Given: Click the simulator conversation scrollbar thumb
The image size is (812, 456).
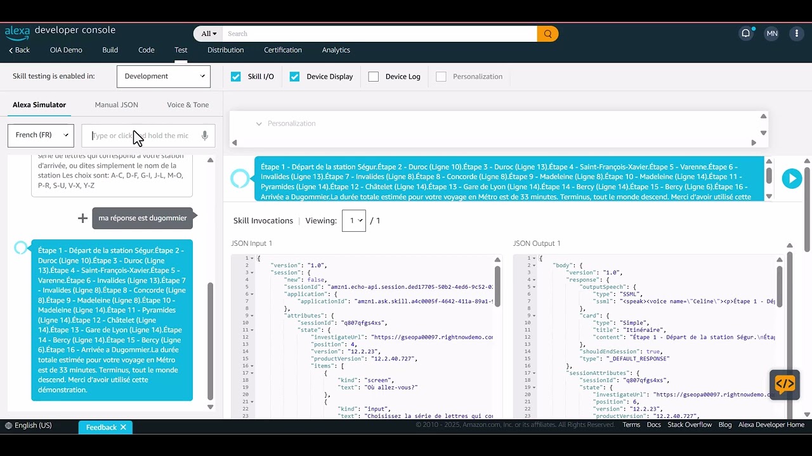Looking at the screenshot, I should (x=211, y=341).
